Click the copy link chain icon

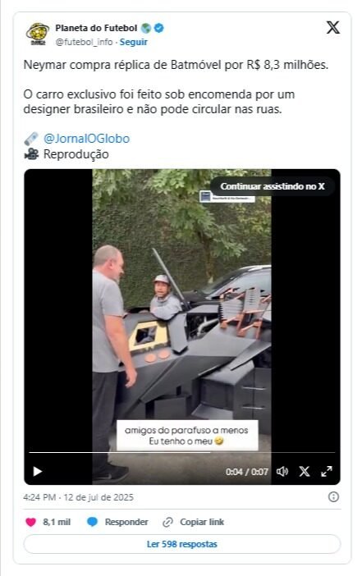click(168, 522)
